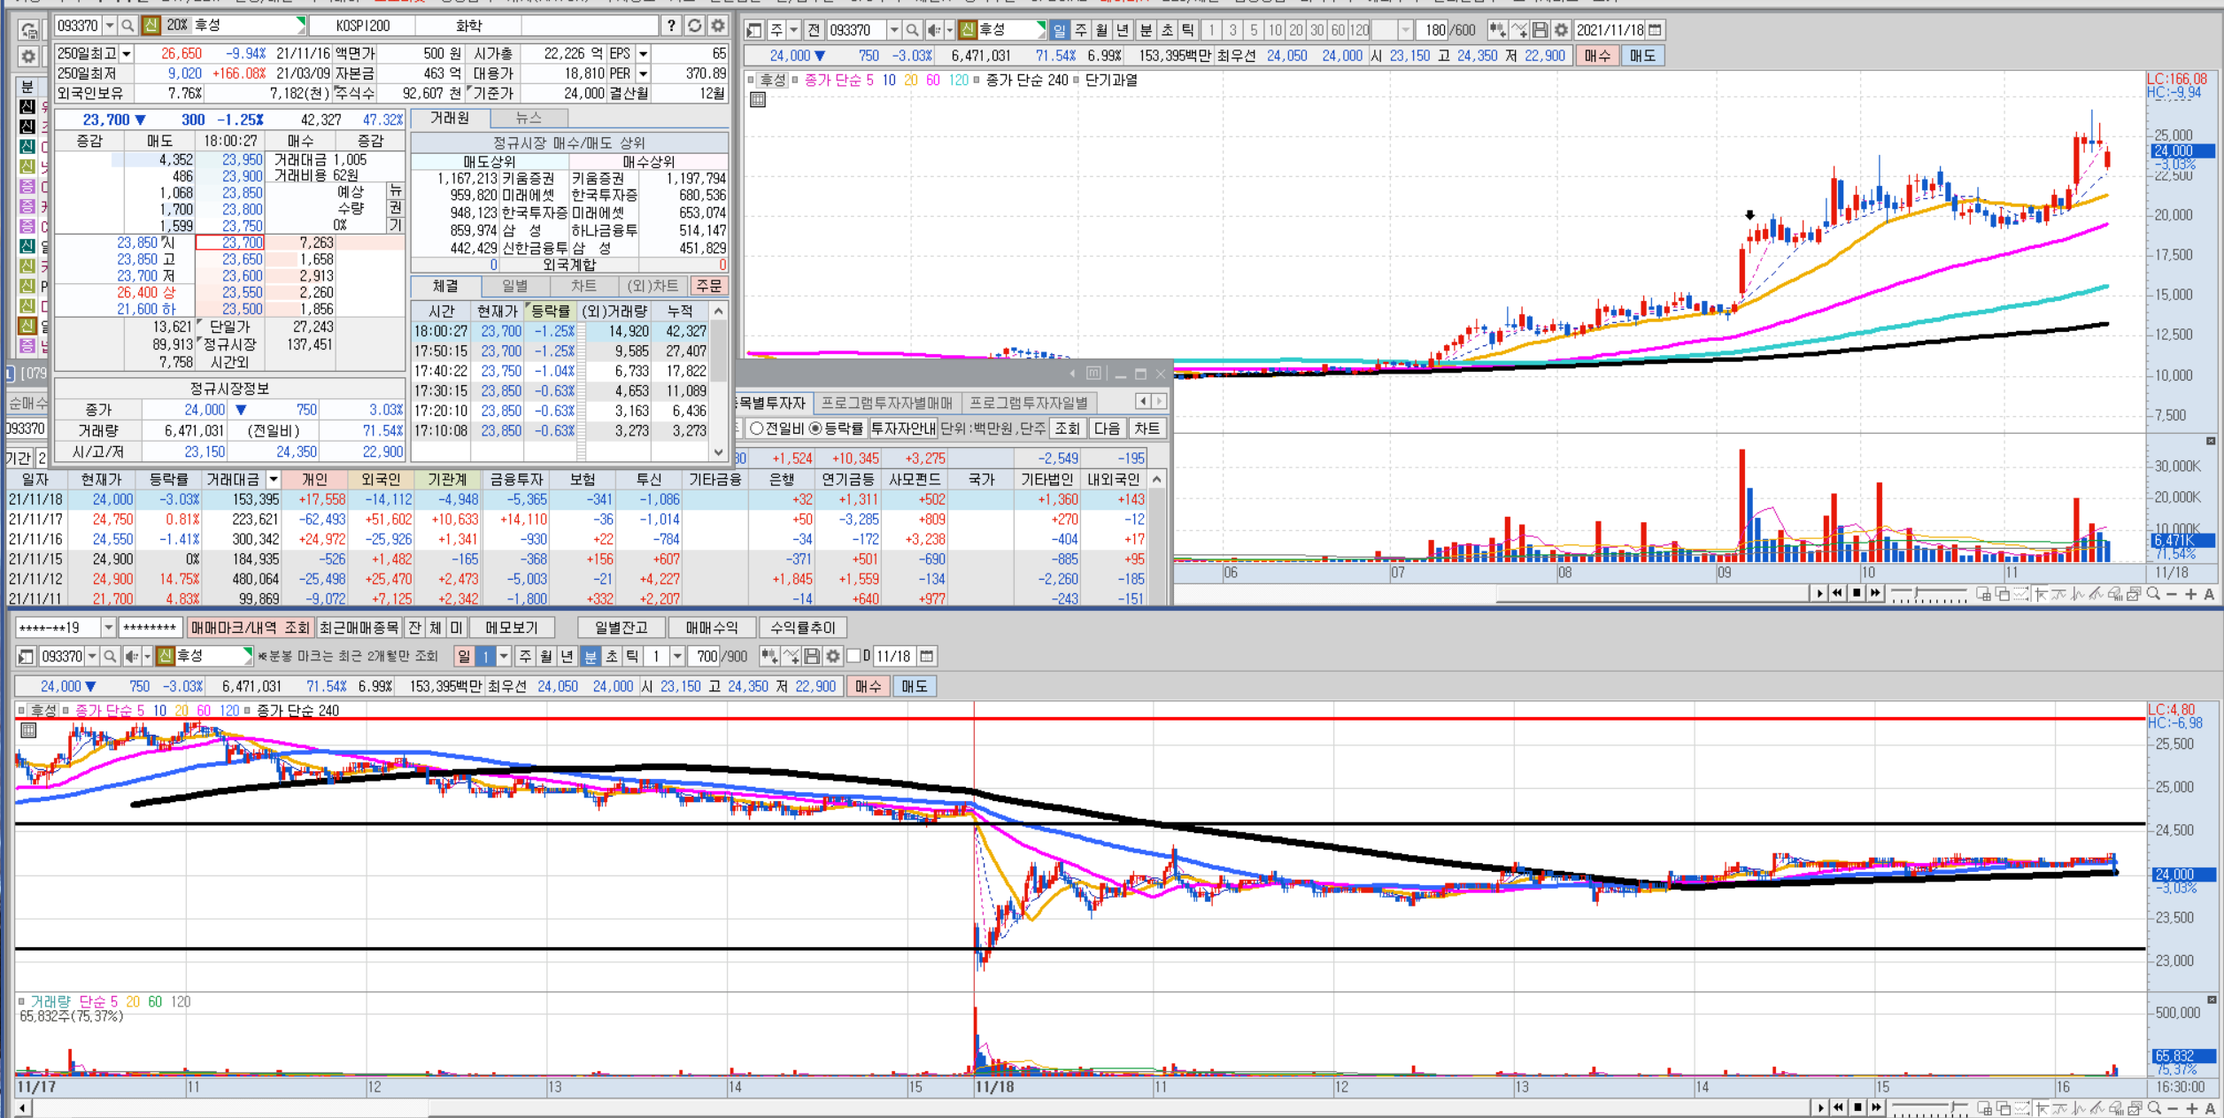Open stock code dropdown in minute chart toolbar

(92, 656)
